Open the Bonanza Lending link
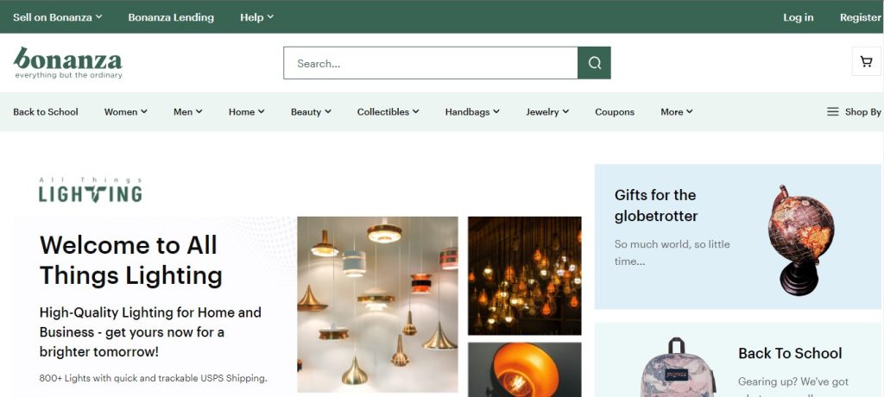The image size is (884, 397). [171, 17]
